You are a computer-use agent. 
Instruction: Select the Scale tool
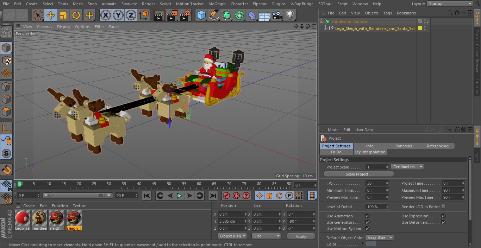[63, 15]
